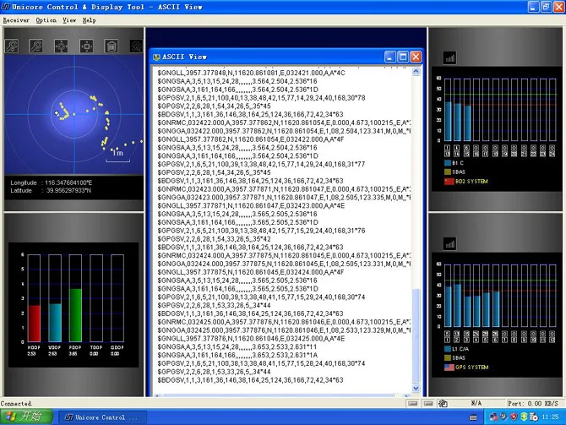Click SBAS legend swatch in GPS panel
Viewport: 566px width, 425px height.
coord(448,358)
